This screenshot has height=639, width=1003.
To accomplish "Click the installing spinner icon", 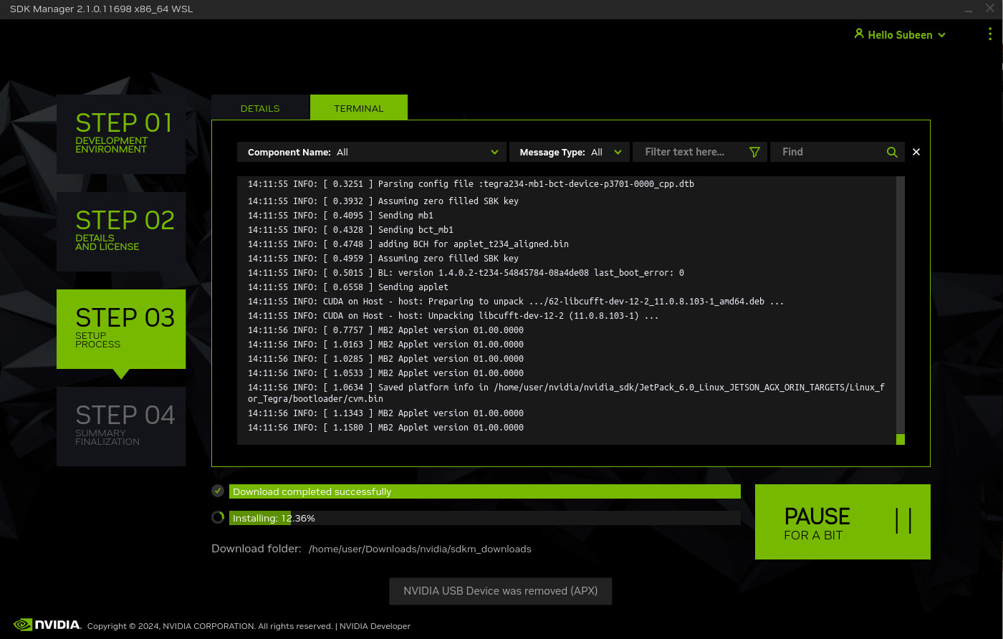I will (218, 517).
